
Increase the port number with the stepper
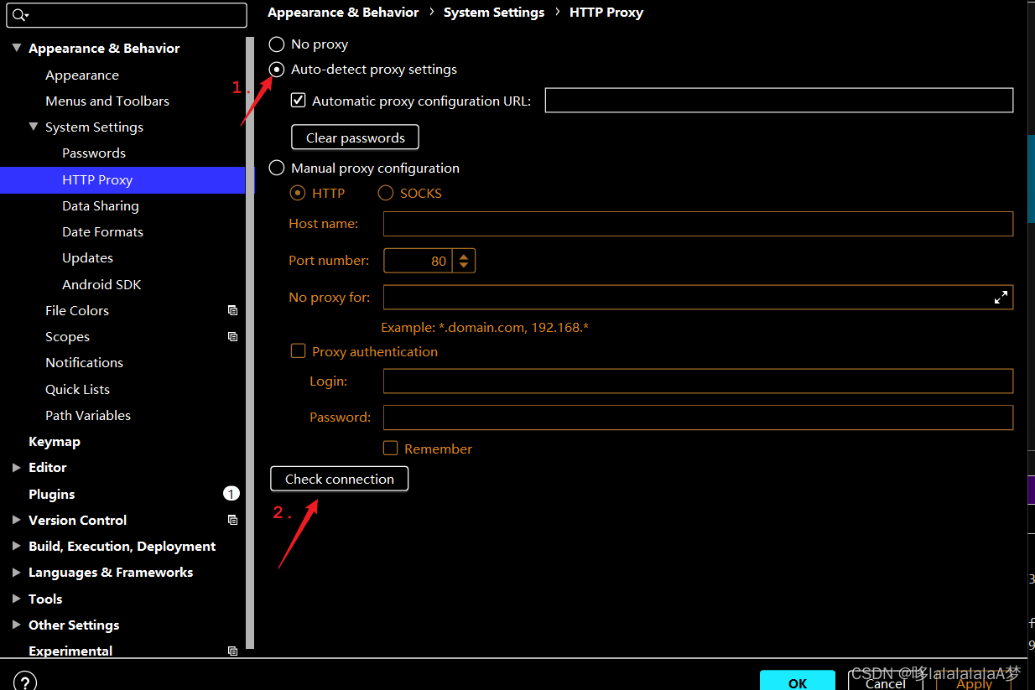click(464, 256)
